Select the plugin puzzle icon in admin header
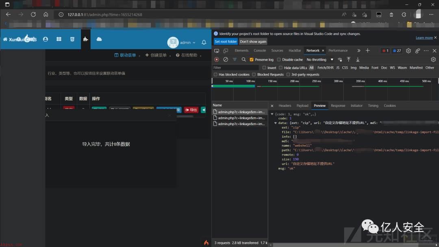The image size is (439, 247). coord(86,39)
